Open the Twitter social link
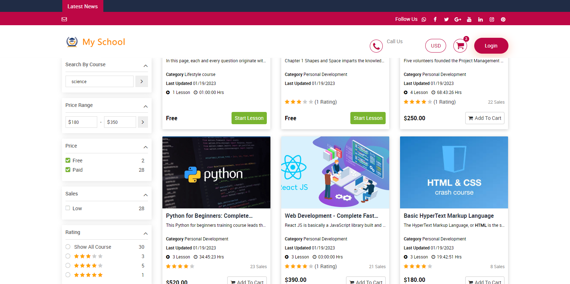 [x=446, y=19]
